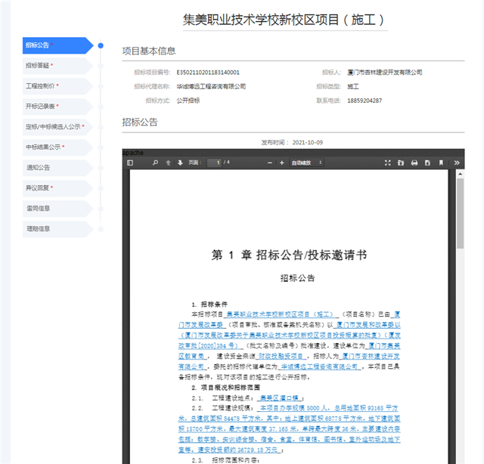This screenshot has width=484, height=464.
Task: Open 定标/中标候选人公示 tab
Action: pos(57,127)
